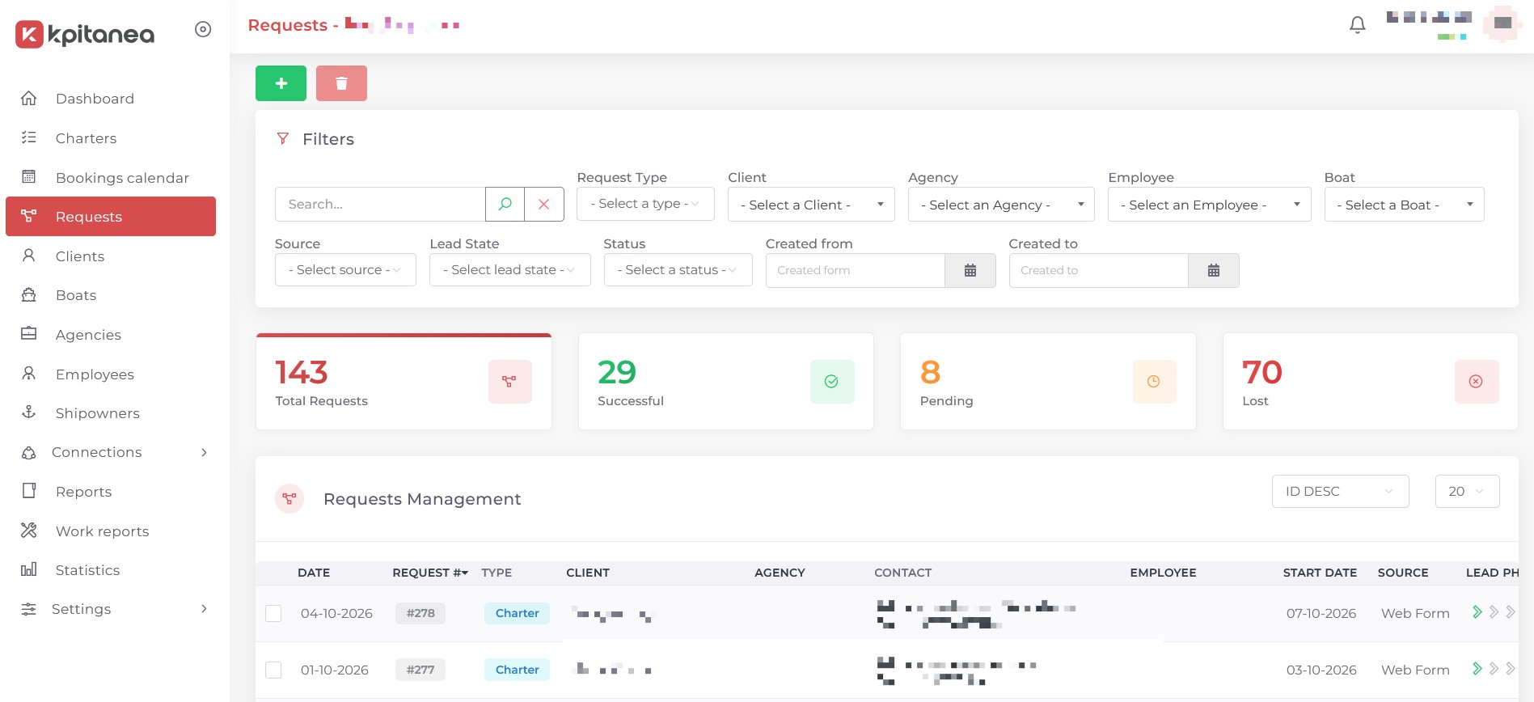Change the 20 rows per page dropdown

(x=1467, y=492)
